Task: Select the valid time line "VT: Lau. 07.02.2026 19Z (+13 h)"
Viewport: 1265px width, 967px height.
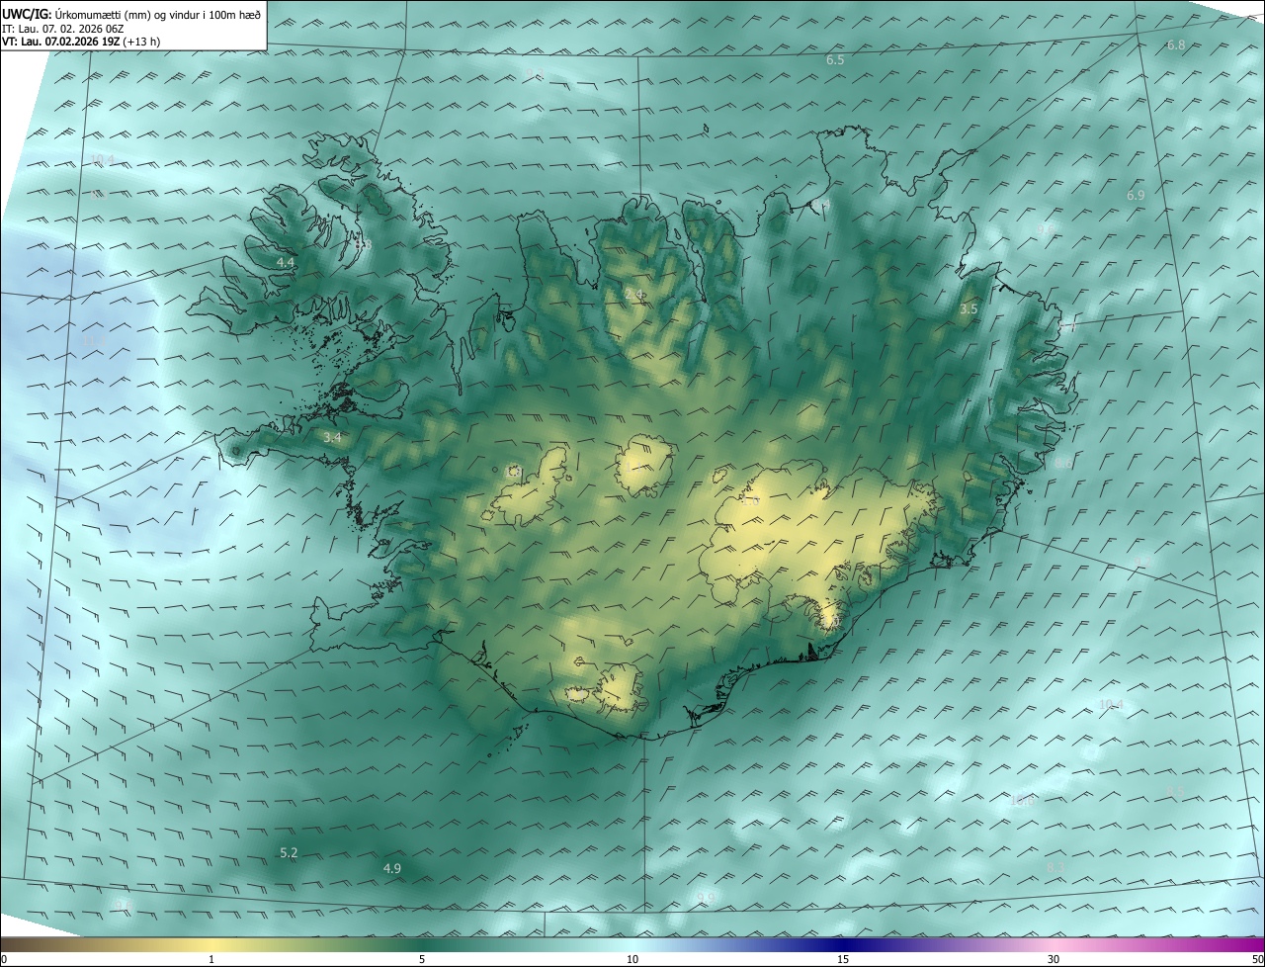Action: pyautogui.click(x=81, y=42)
